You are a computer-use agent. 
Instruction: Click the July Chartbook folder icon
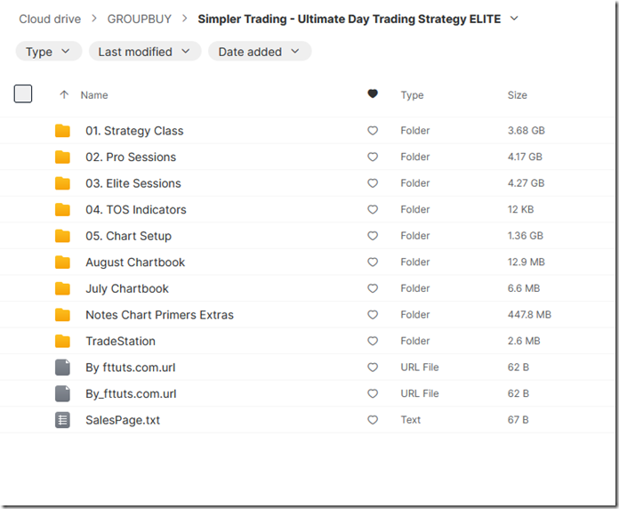62,288
